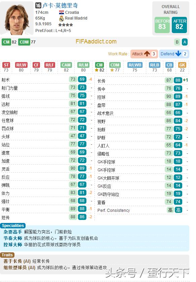Viewport: 196px width, 282px height.
Task: Click the GK反应 after value 14
Action: [x=178, y=186]
